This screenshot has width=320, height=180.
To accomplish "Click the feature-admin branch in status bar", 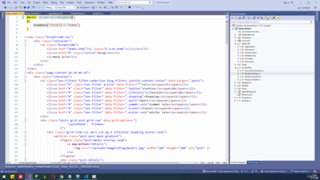I will 300,171.
